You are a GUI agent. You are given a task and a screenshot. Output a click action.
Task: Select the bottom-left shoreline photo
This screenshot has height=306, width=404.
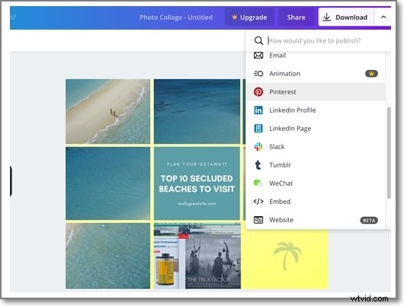pos(107,256)
